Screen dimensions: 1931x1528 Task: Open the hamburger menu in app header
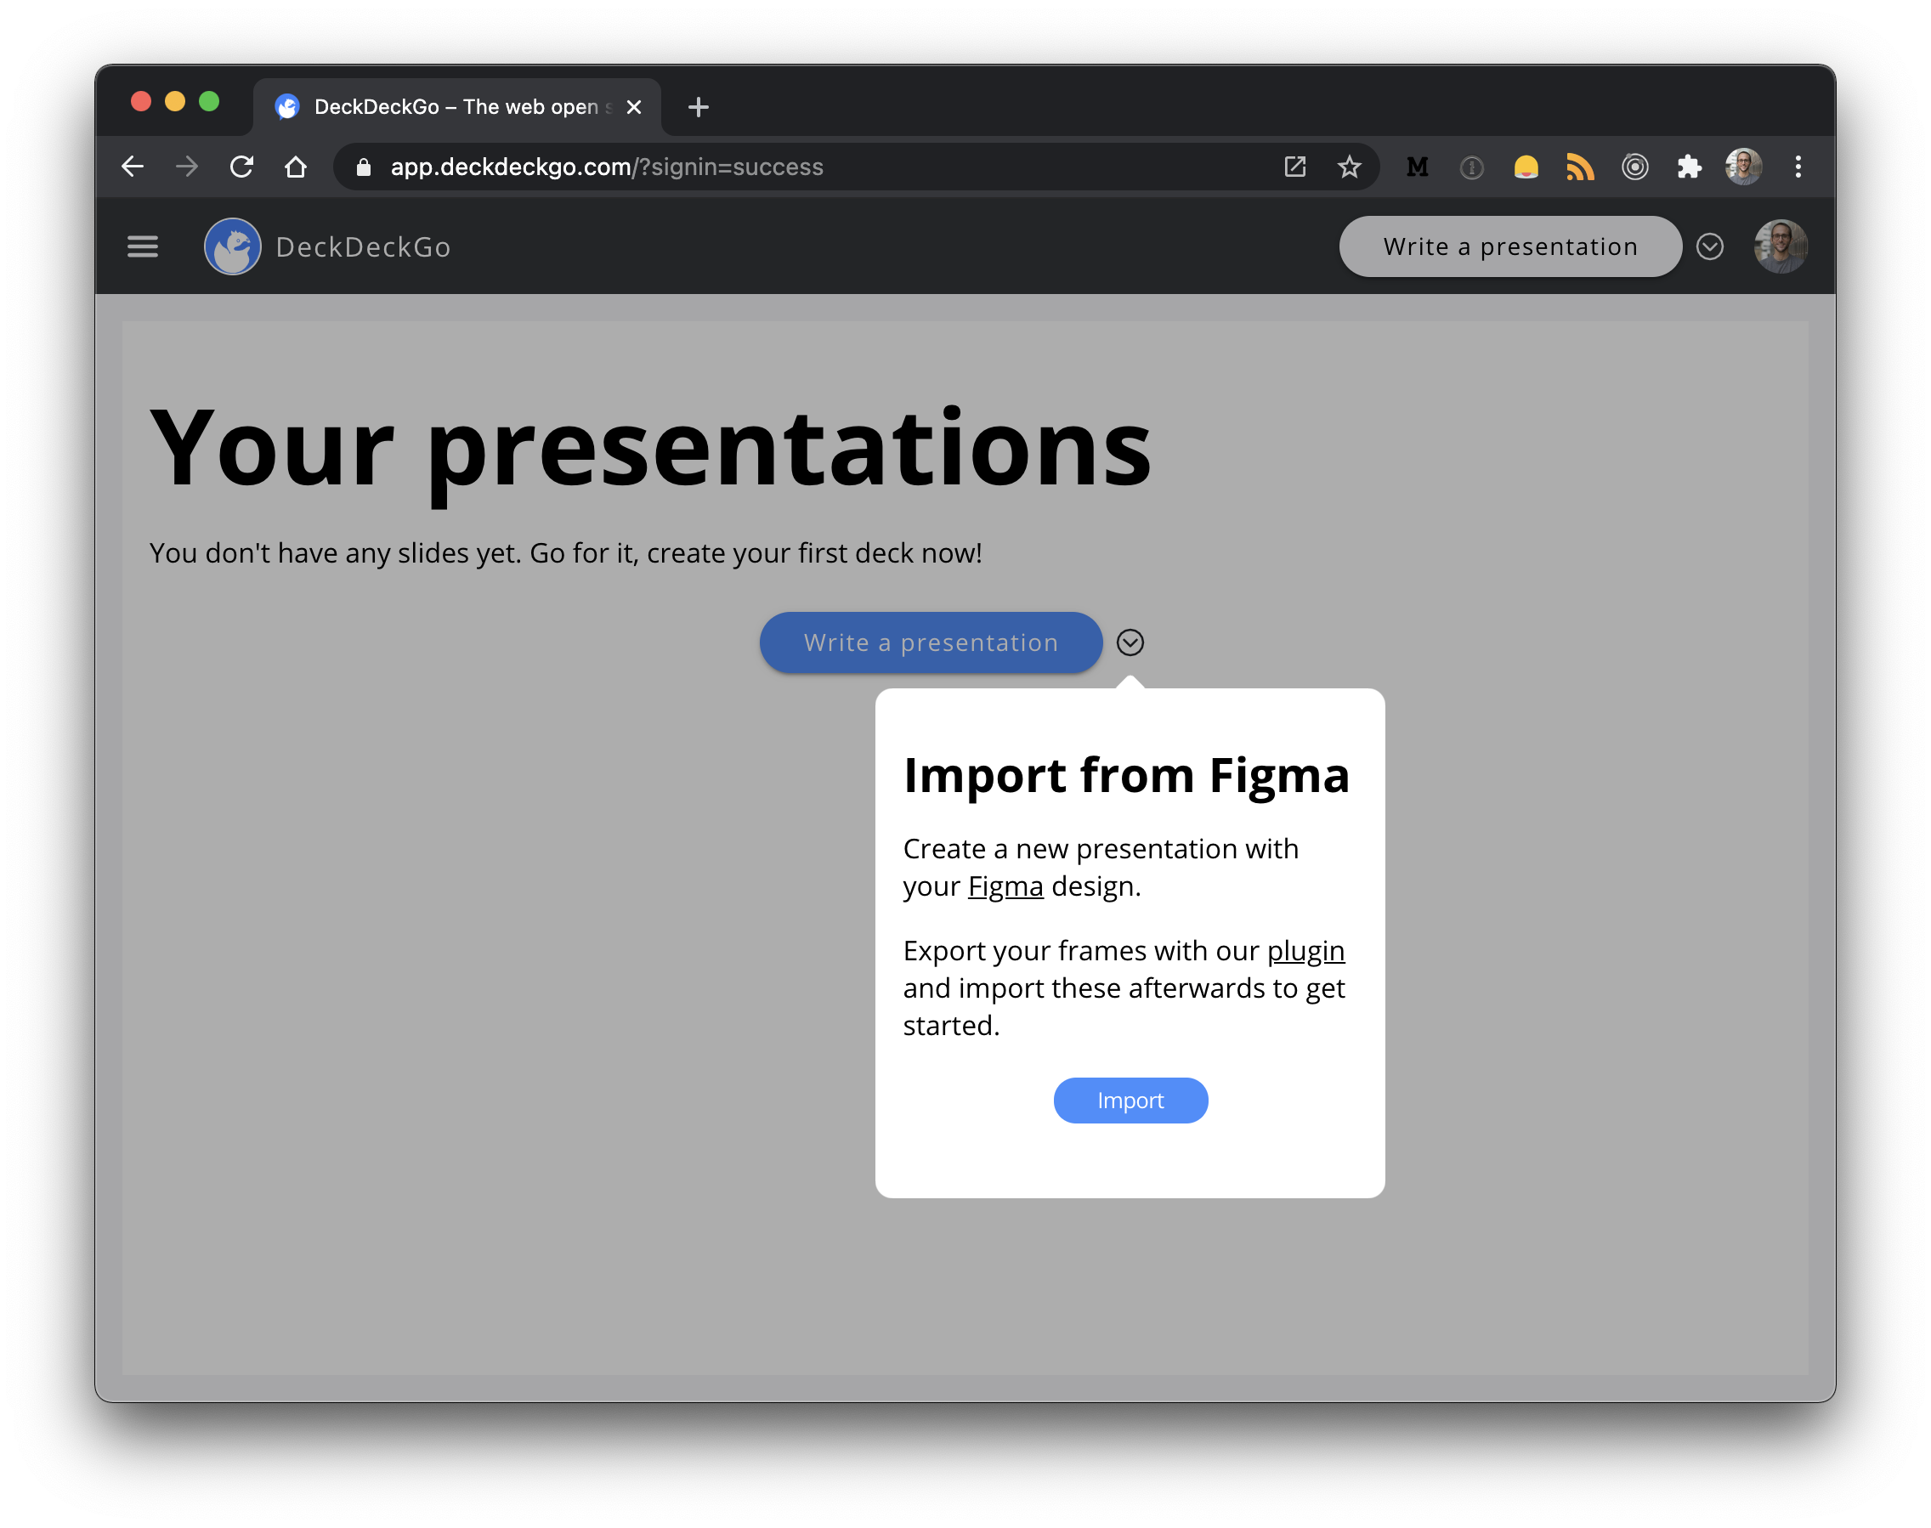pyautogui.click(x=142, y=246)
